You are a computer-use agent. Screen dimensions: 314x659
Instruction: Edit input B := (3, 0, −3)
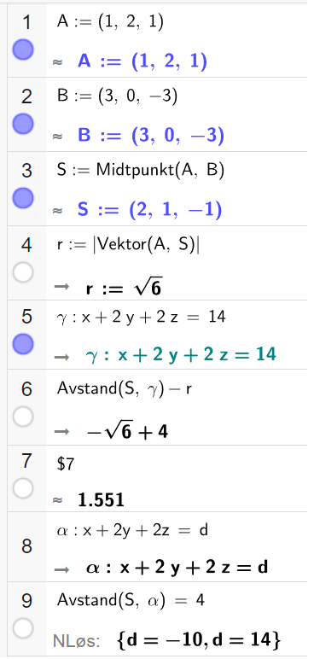[x=117, y=96]
